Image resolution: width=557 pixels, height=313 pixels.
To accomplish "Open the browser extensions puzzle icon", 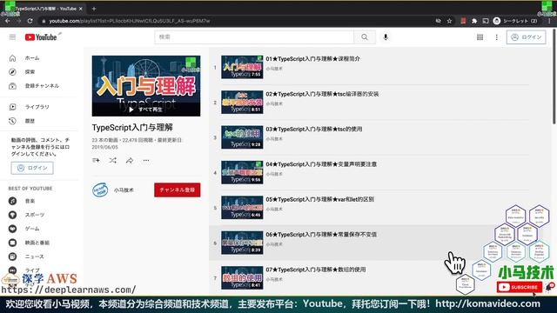I will point(474,21).
